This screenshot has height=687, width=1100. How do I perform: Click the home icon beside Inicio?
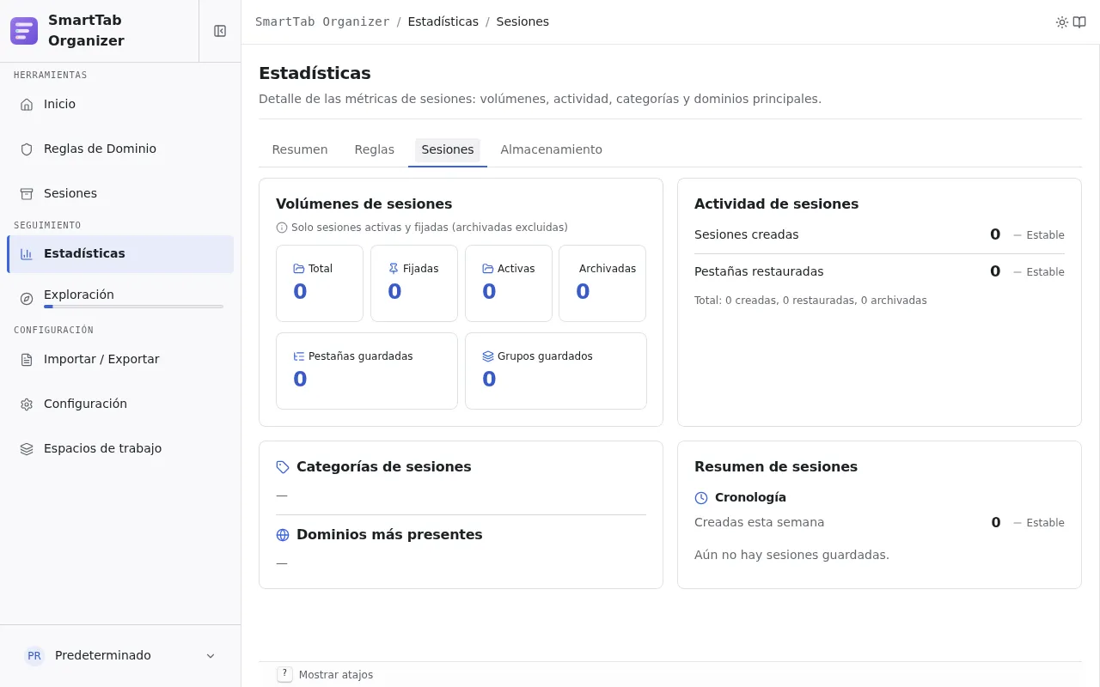pos(27,104)
